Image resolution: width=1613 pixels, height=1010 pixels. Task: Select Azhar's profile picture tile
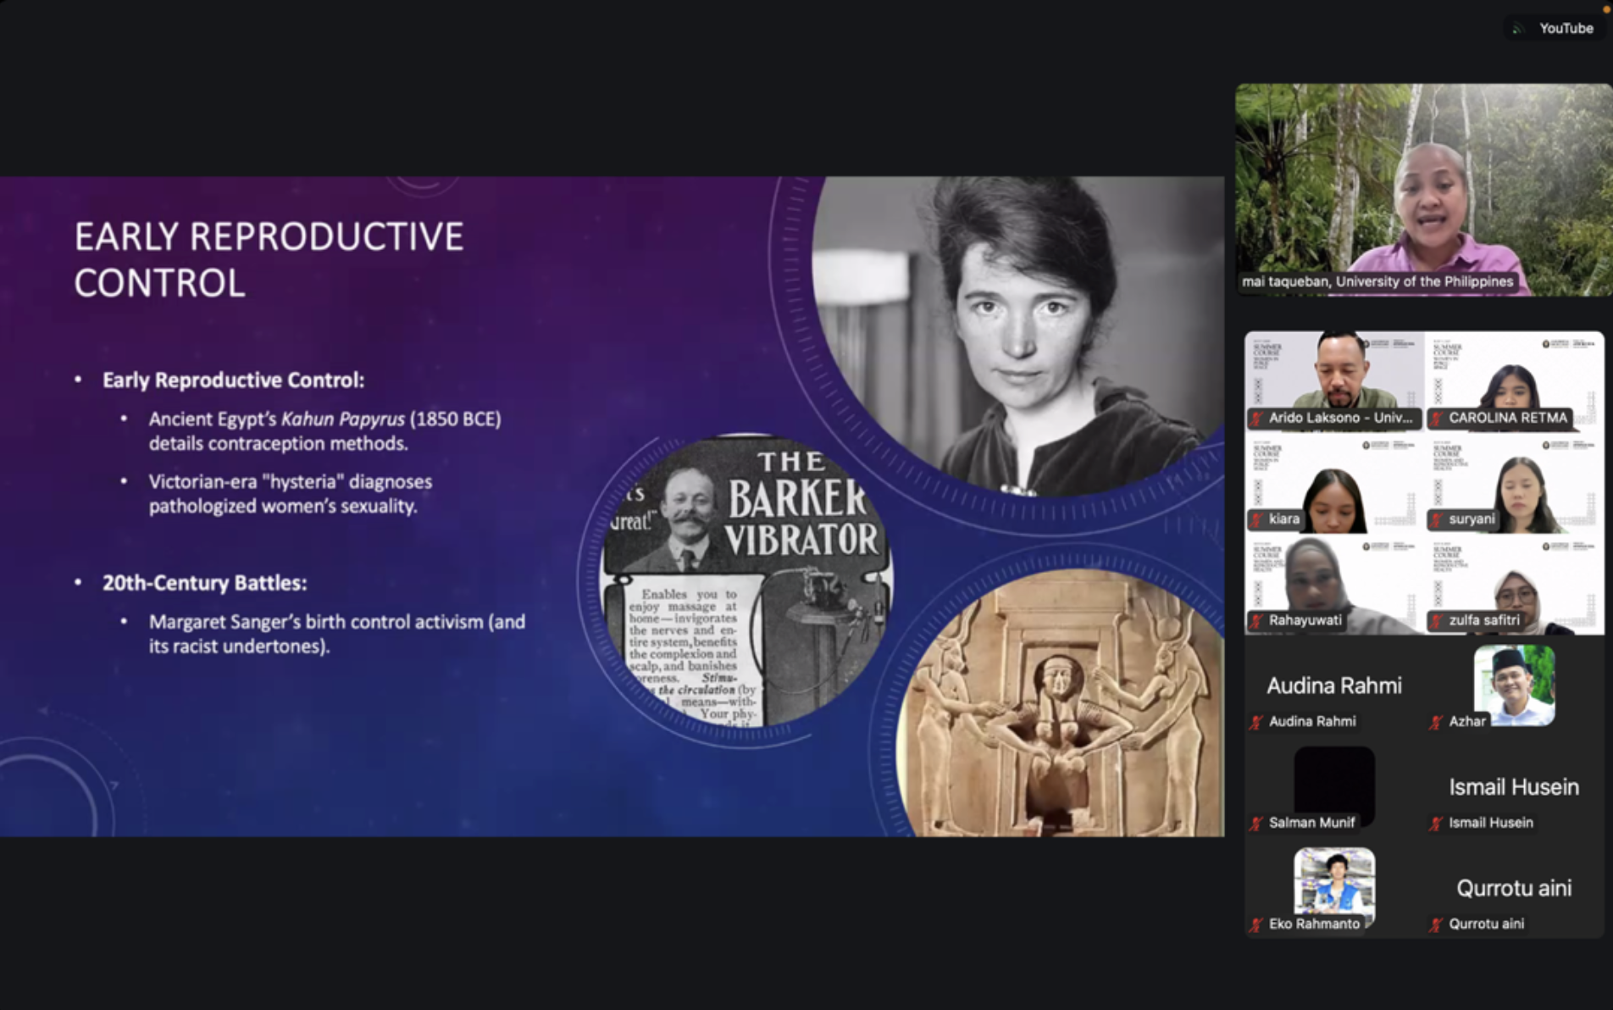tap(1514, 685)
